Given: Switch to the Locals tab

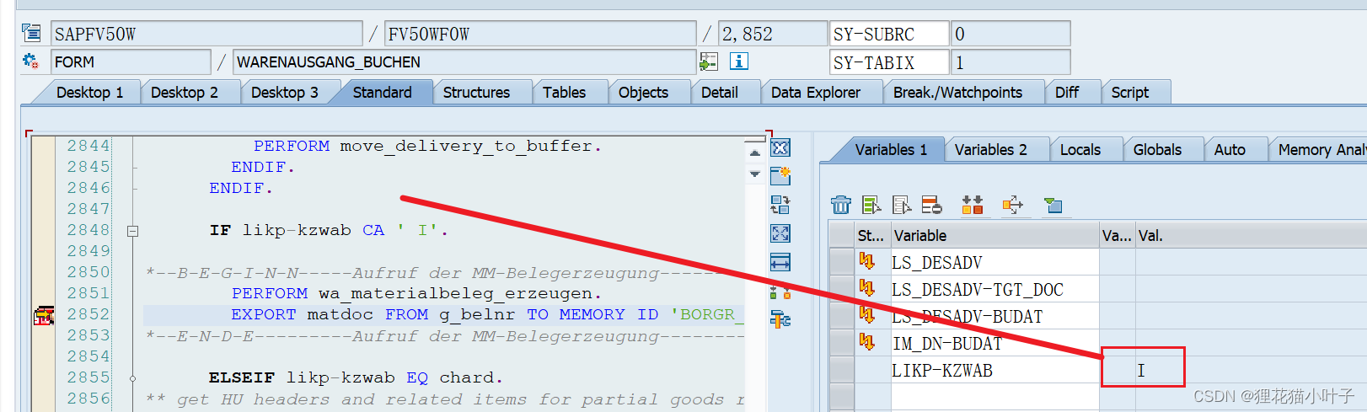Looking at the screenshot, I should (x=1080, y=150).
